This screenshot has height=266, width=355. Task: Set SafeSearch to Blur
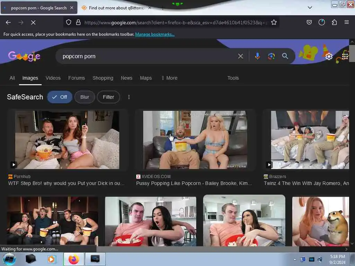pos(85,97)
